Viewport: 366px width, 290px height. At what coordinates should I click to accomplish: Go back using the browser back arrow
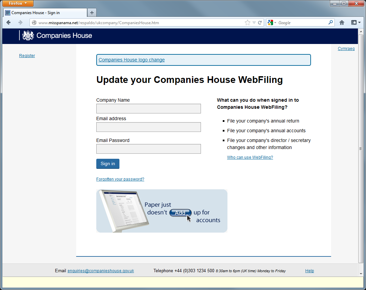coord(9,22)
